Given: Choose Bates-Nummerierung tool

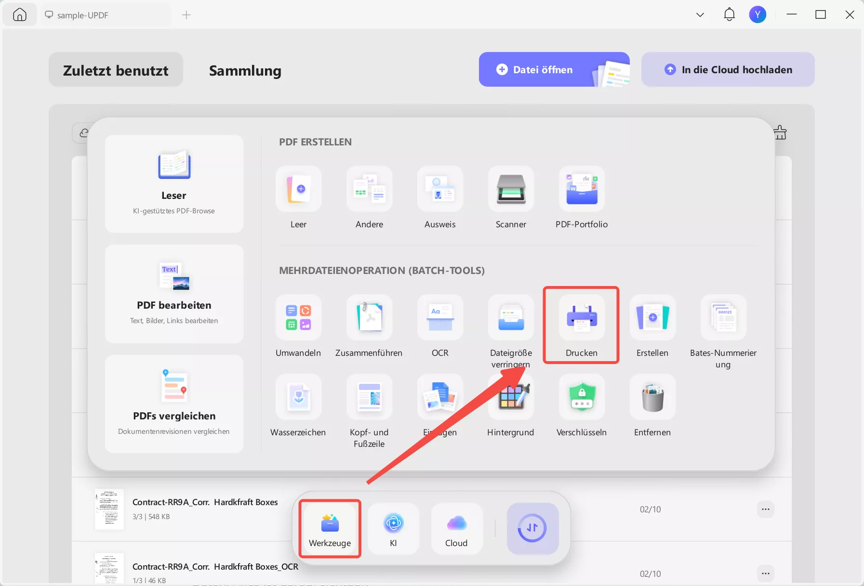Looking at the screenshot, I should [723, 317].
